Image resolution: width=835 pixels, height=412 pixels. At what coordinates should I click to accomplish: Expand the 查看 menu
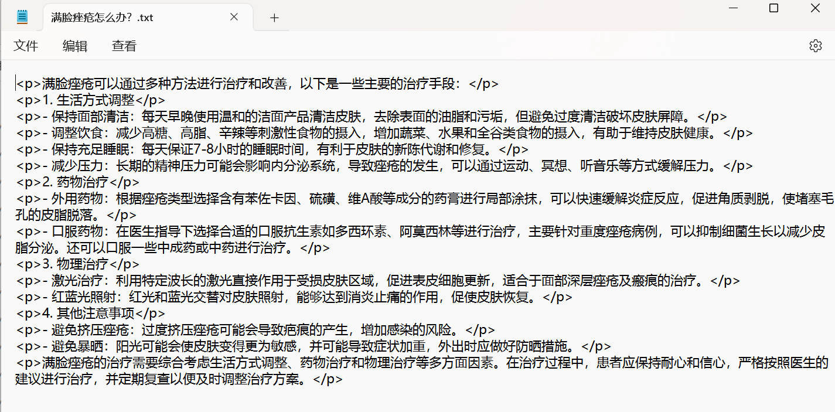tap(124, 46)
